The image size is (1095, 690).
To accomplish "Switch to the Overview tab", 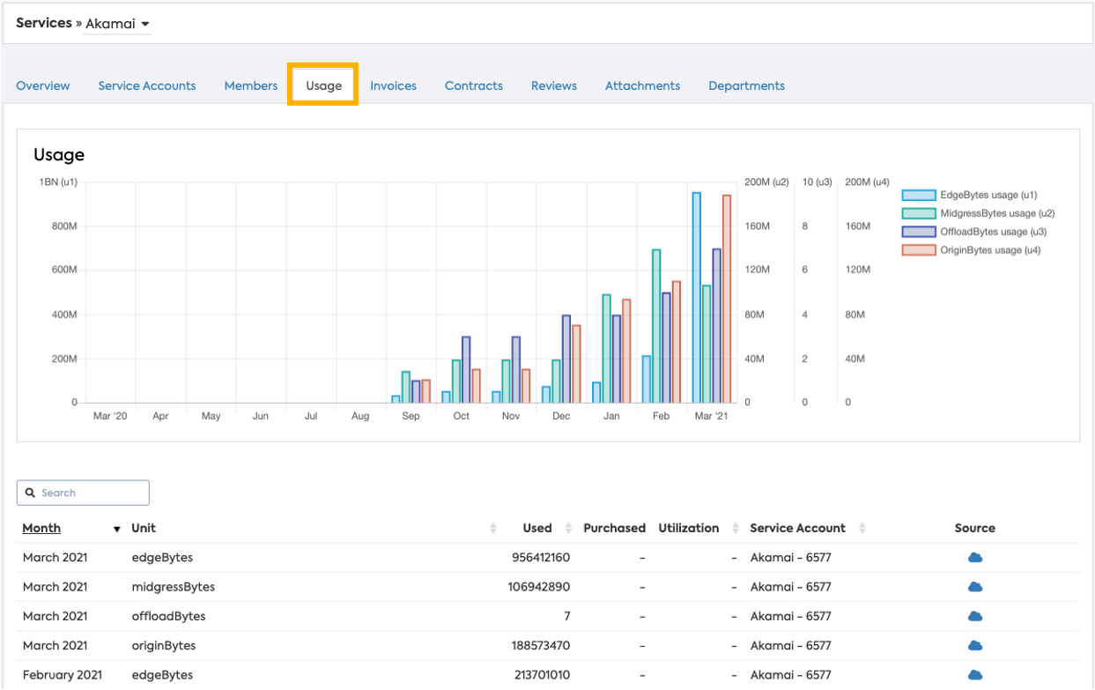I will coord(43,85).
